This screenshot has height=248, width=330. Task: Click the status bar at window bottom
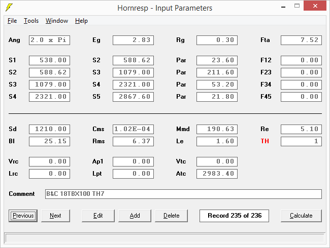pos(165,238)
